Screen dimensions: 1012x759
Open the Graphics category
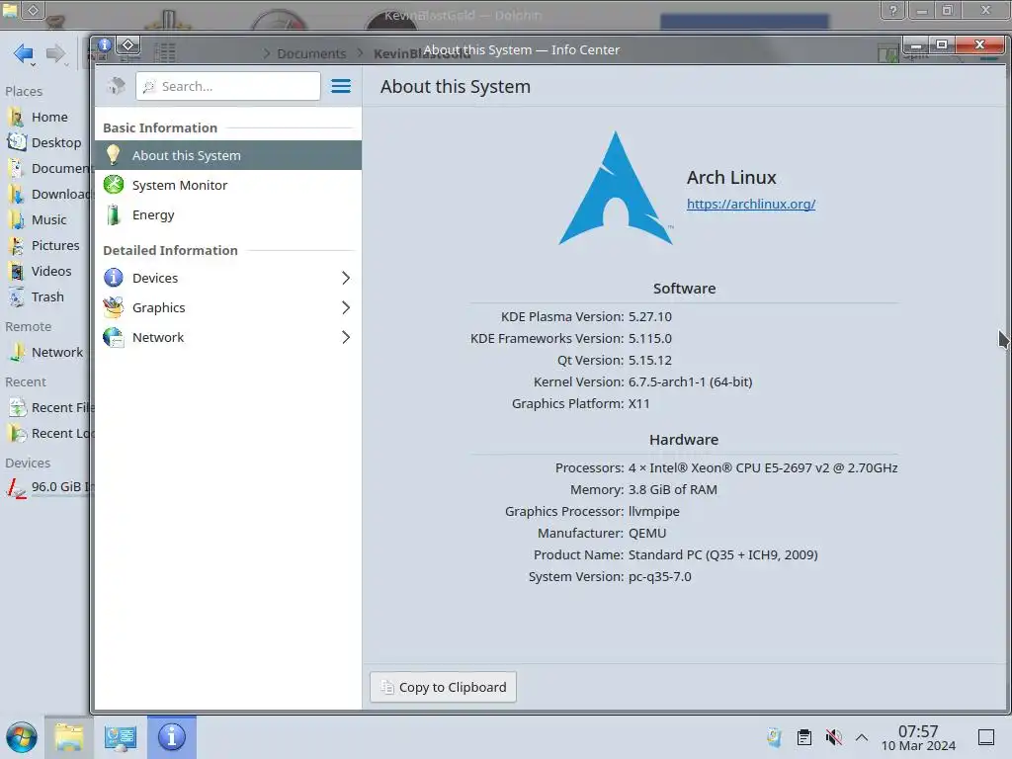pyautogui.click(x=228, y=308)
